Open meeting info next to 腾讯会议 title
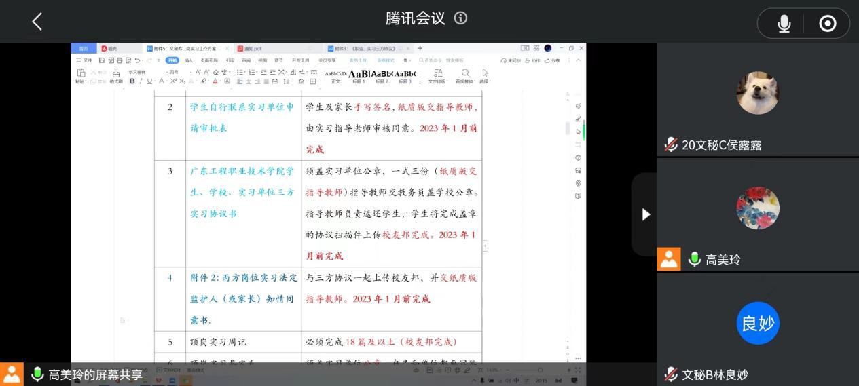 461,18
